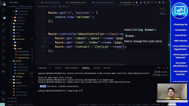Open channels.php in routes folder

coord(23,67)
